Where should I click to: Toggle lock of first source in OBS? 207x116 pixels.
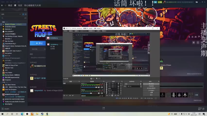pos(121,84)
